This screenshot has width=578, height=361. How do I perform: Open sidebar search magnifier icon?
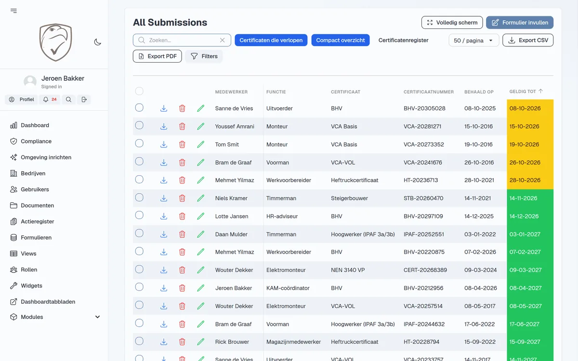click(x=68, y=100)
